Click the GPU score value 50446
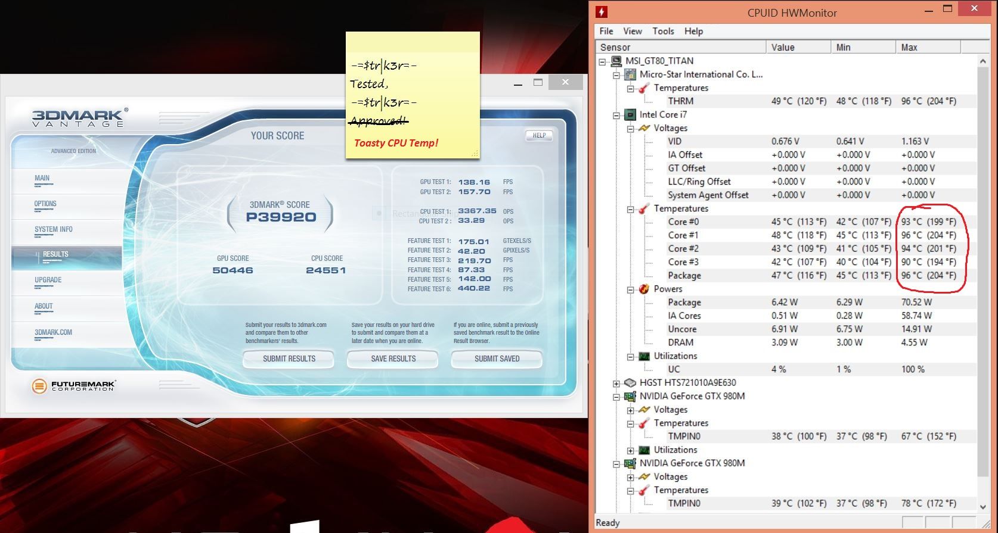Screen dimensions: 998x533 click(x=233, y=270)
